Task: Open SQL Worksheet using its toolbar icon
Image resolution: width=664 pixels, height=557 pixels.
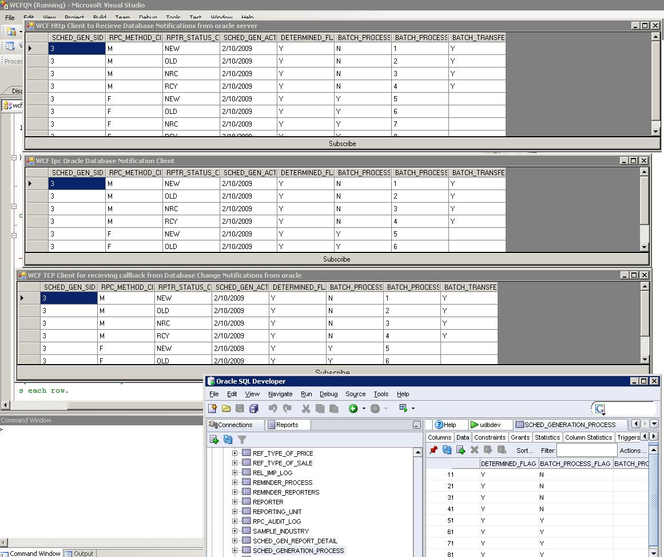Action: (403, 408)
